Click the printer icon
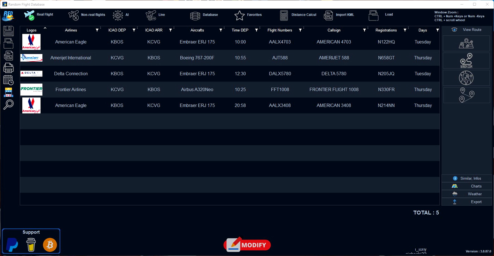494x256 pixels. [x=8, y=68]
